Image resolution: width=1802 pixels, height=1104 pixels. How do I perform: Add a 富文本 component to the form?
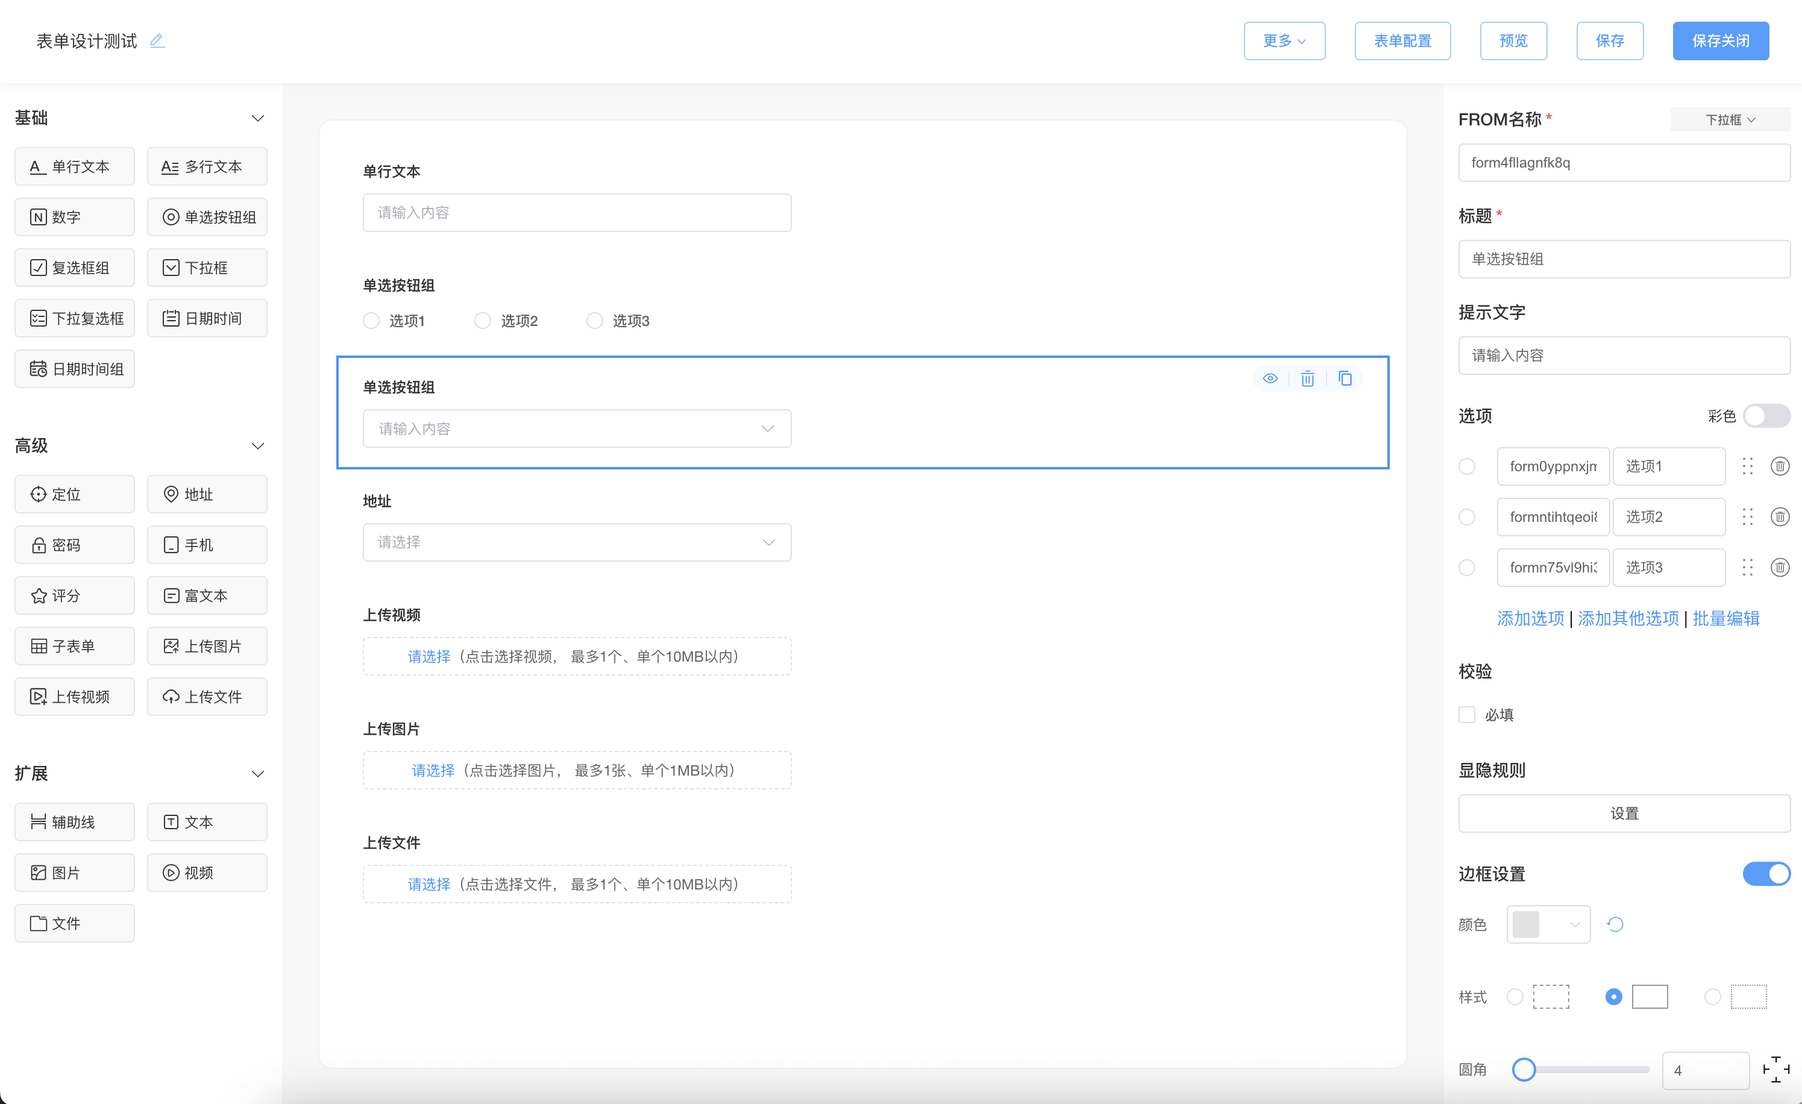point(207,595)
